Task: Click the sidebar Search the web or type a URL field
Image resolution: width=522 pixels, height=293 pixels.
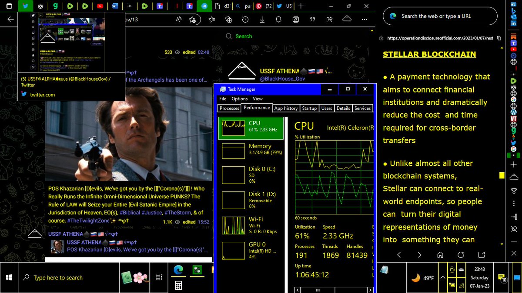Action: 440,16
